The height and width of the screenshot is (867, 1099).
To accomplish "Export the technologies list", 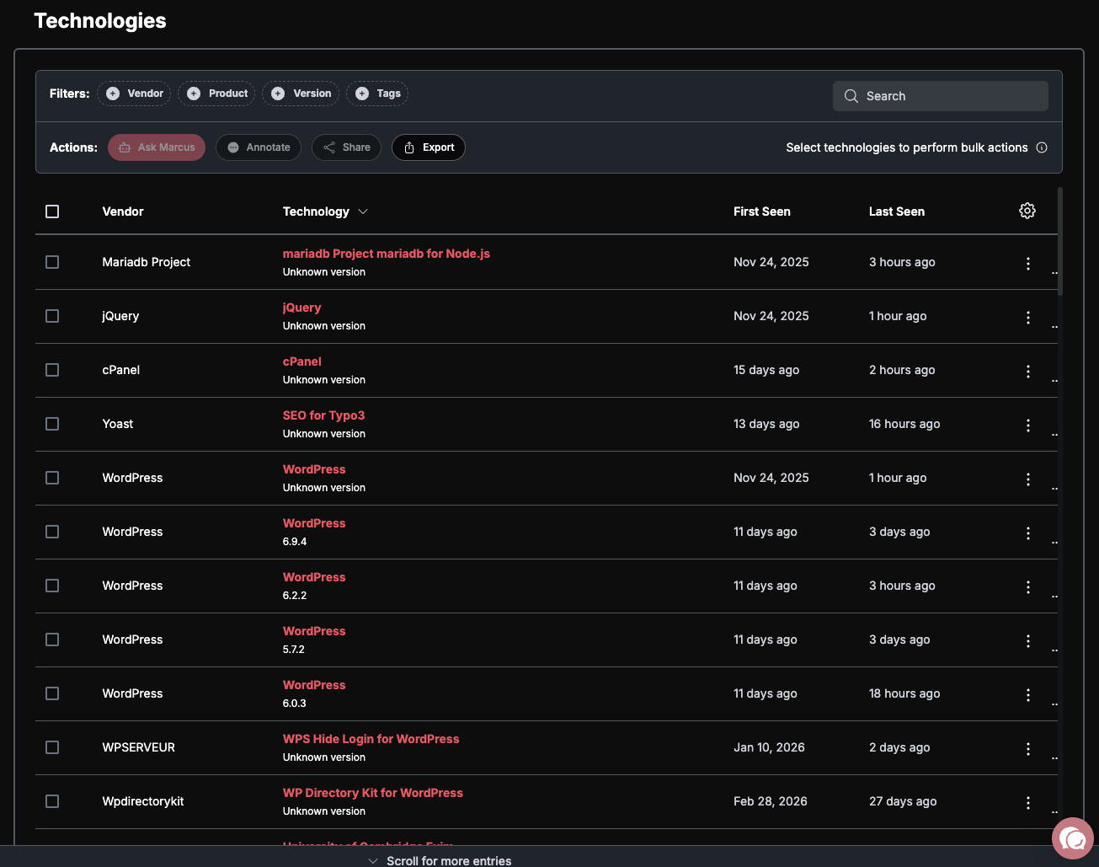I will (x=429, y=147).
